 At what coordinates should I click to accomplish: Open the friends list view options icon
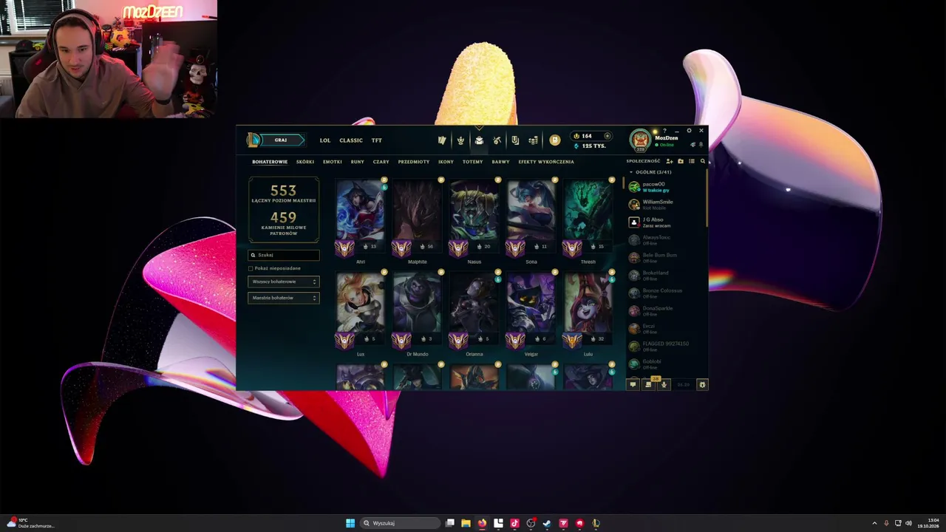click(692, 161)
